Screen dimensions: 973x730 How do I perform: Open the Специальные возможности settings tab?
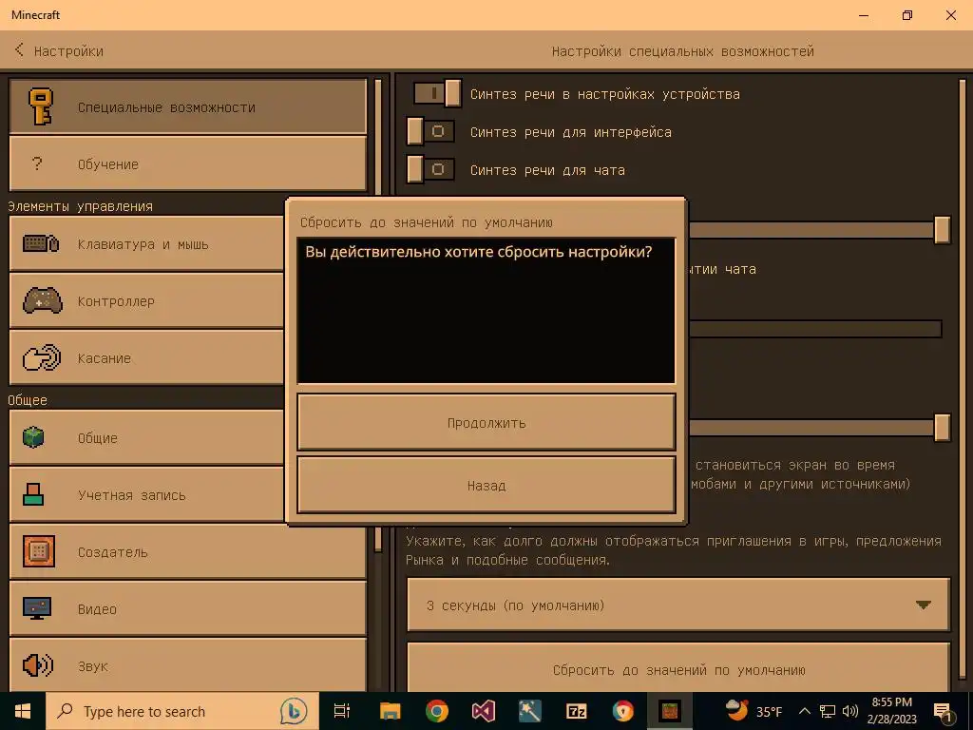coord(188,106)
